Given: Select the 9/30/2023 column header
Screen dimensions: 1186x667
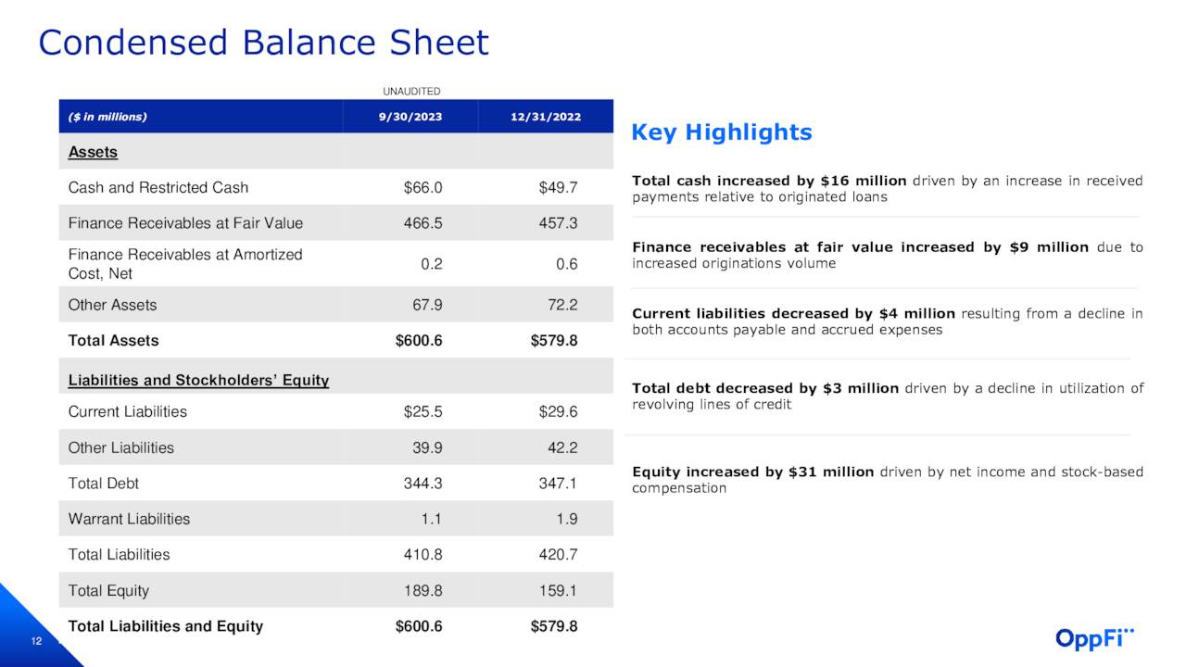Looking at the screenshot, I should pyautogui.click(x=410, y=116).
